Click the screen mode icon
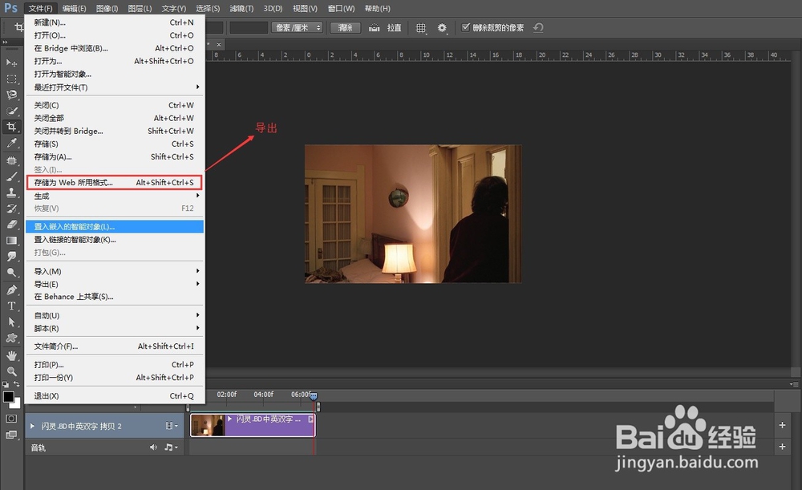 pyautogui.click(x=11, y=435)
